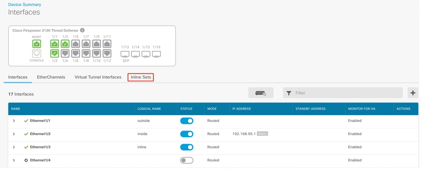Screen dimensions: 423x169
Task: Click the scan interfaces device button
Action: [261, 93]
